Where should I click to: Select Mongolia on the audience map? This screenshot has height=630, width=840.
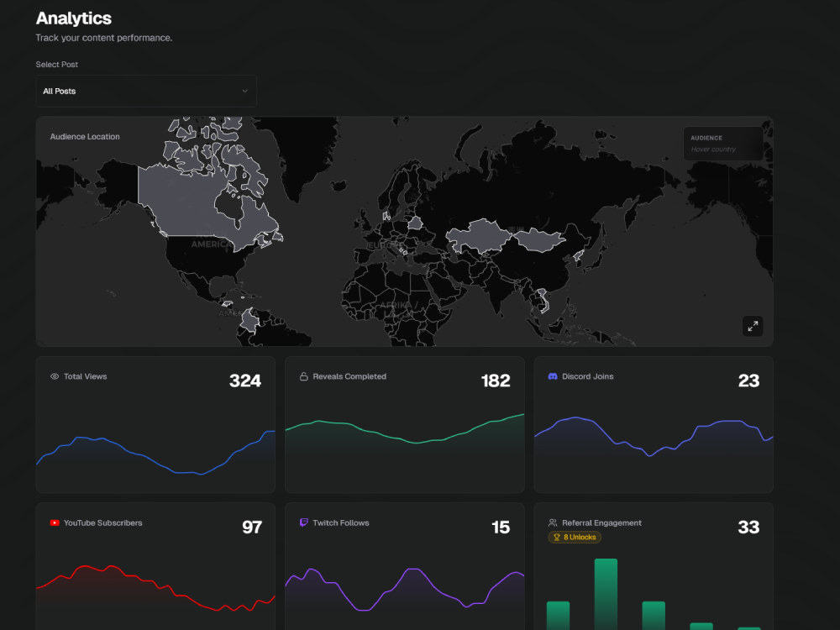(538, 239)
